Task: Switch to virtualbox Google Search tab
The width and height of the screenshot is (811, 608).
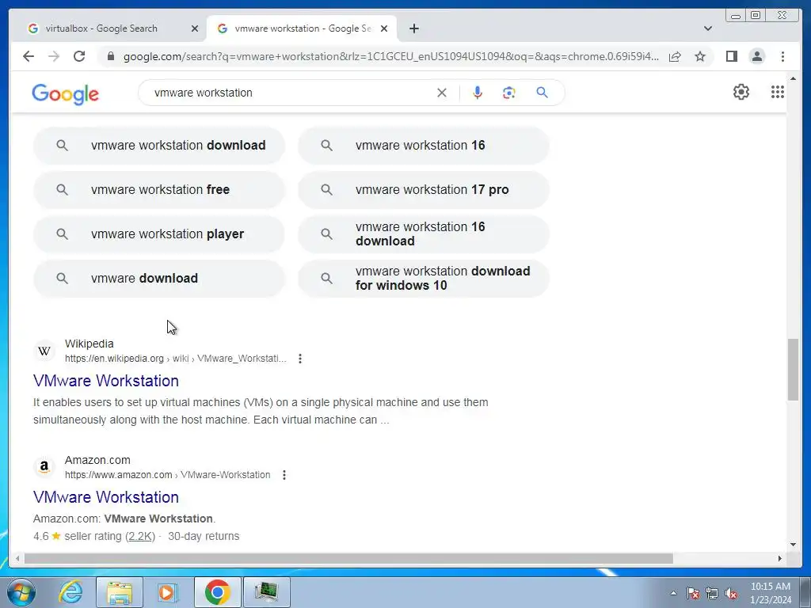Action: pyautogui.click(x=101, y=28)
